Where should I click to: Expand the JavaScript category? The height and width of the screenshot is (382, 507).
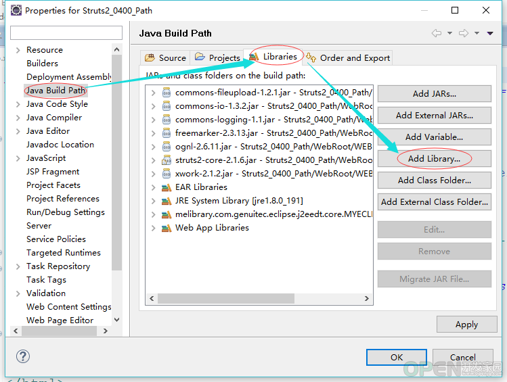(18, 158)
